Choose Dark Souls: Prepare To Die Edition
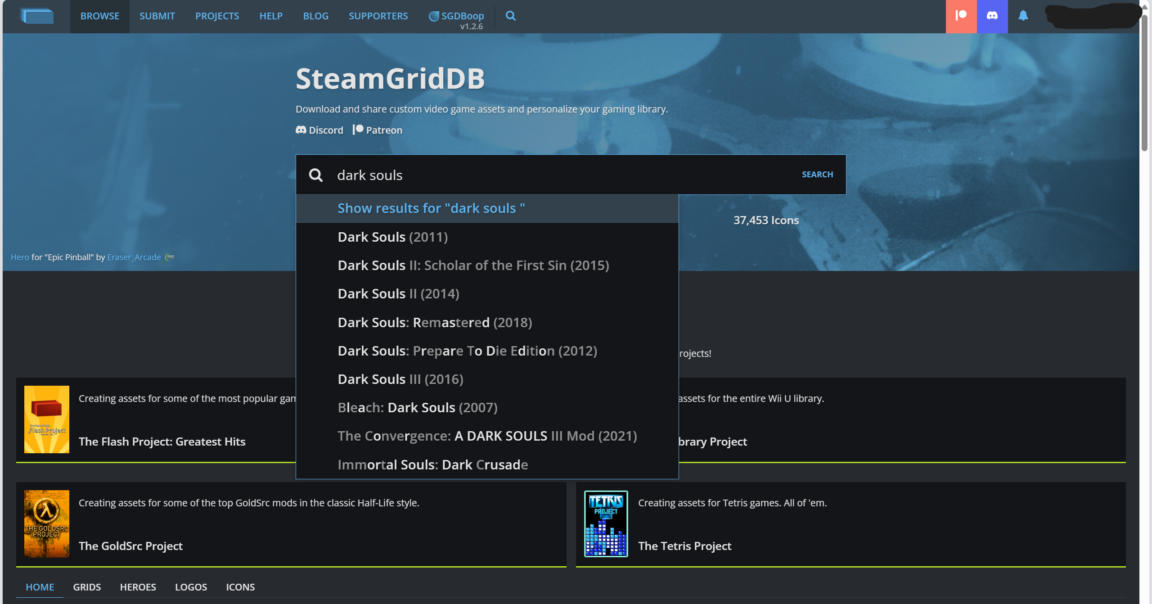This screenshot has height=604, width=1152. click(487, 351)
